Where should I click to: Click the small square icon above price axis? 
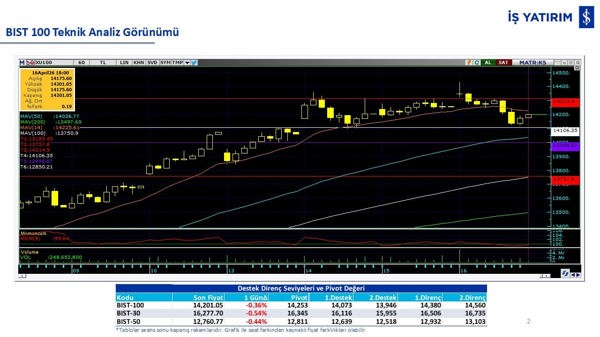coord(577,68)
